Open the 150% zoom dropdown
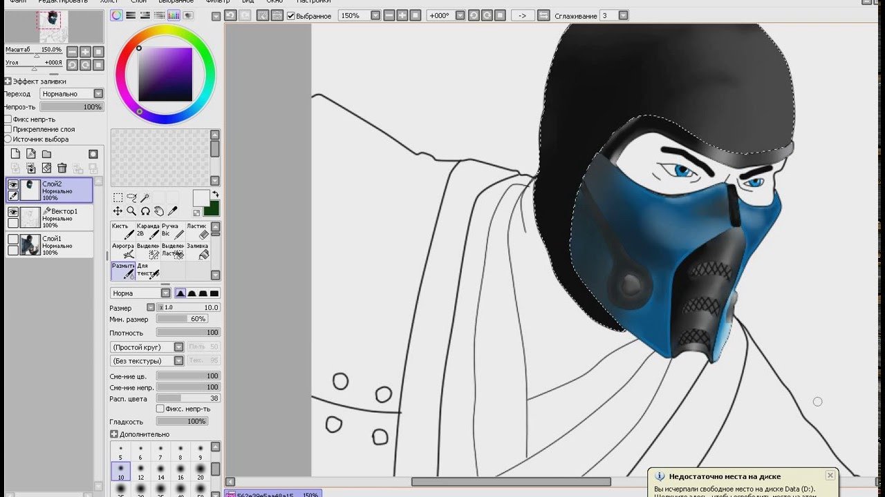The height and width of the screenshot is (497, 885). point(375,15)
